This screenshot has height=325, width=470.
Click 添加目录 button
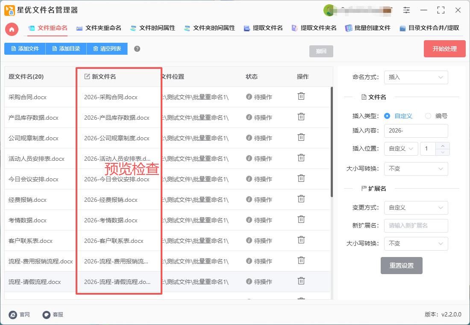click(66, 49)
